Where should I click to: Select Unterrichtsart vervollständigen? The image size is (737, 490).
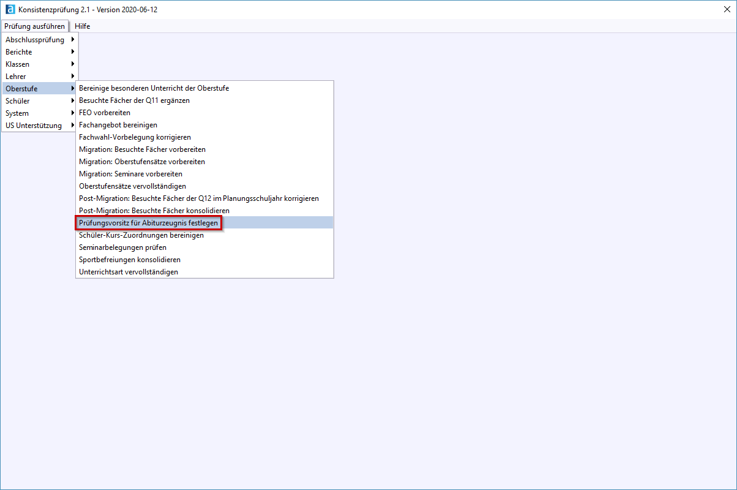pyautogui.click(x=204, y=272)
